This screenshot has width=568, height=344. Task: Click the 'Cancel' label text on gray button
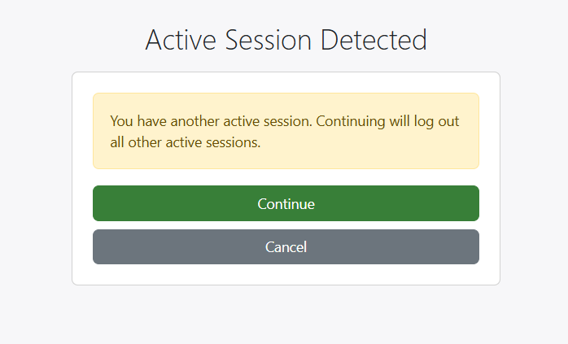point(286,247)
